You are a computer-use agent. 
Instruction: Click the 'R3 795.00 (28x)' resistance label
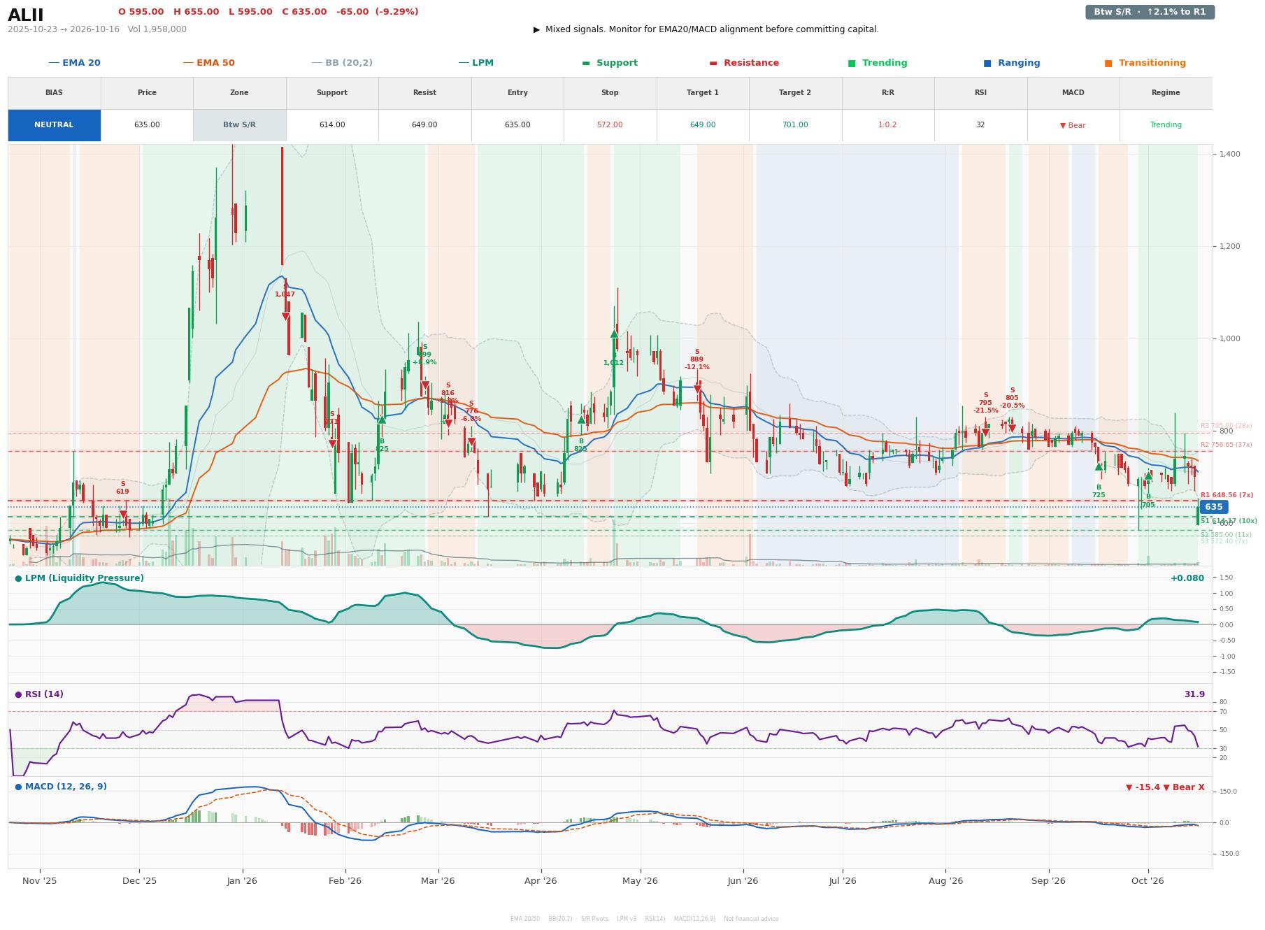[1226, 426]
